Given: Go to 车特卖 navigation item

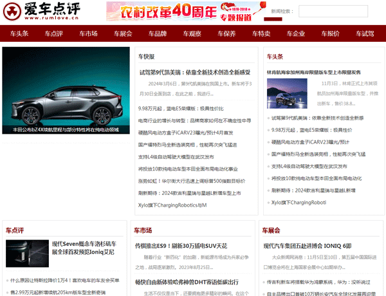Looking at the screenshot, I should pos(261,33).
